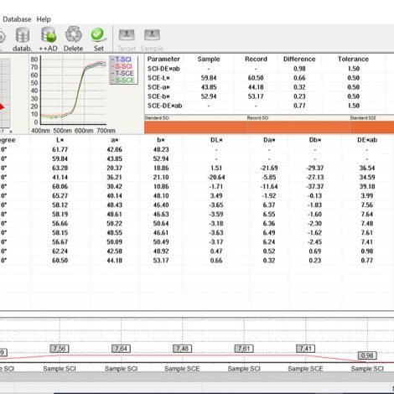This screenshot has height=394, width=394.
Task: Toggle S-SCI curve in legend
Action: tap(122, 66)
